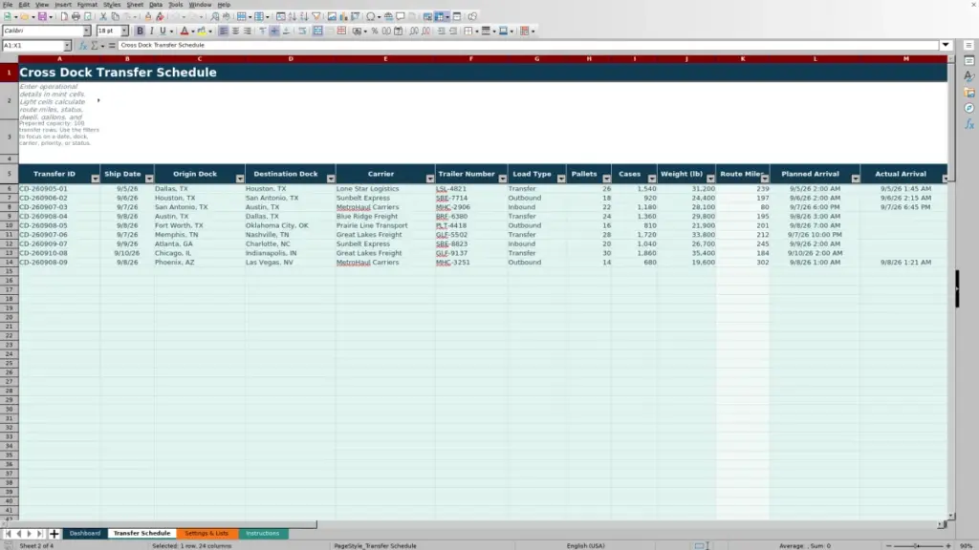Toggle Center Horizontally alignment

(x=235, y=32)
